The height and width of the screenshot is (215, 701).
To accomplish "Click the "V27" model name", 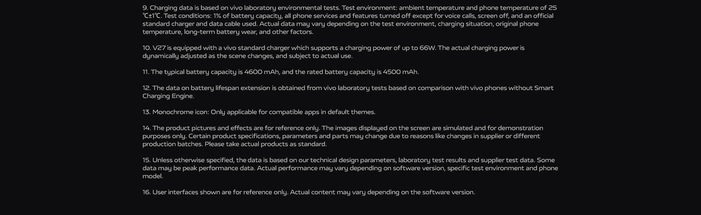I will [x=159, y=48].
